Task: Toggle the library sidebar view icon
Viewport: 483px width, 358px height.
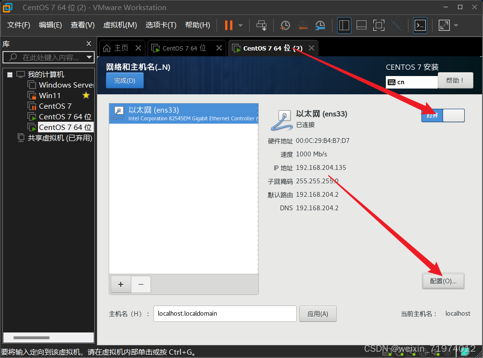Action: [344, 26]
